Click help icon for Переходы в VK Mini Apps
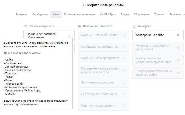The width and height of the screenshot is (185, 115). click(124, 94)
